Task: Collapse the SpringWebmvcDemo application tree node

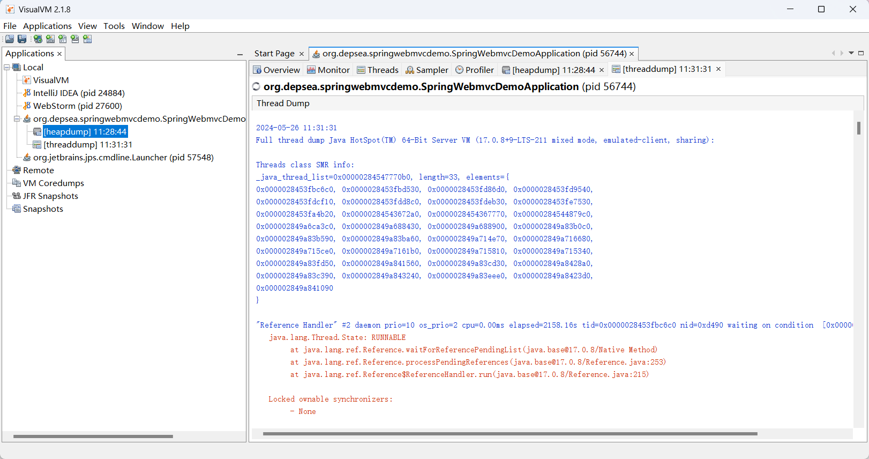Action: (x=17, y=119)
